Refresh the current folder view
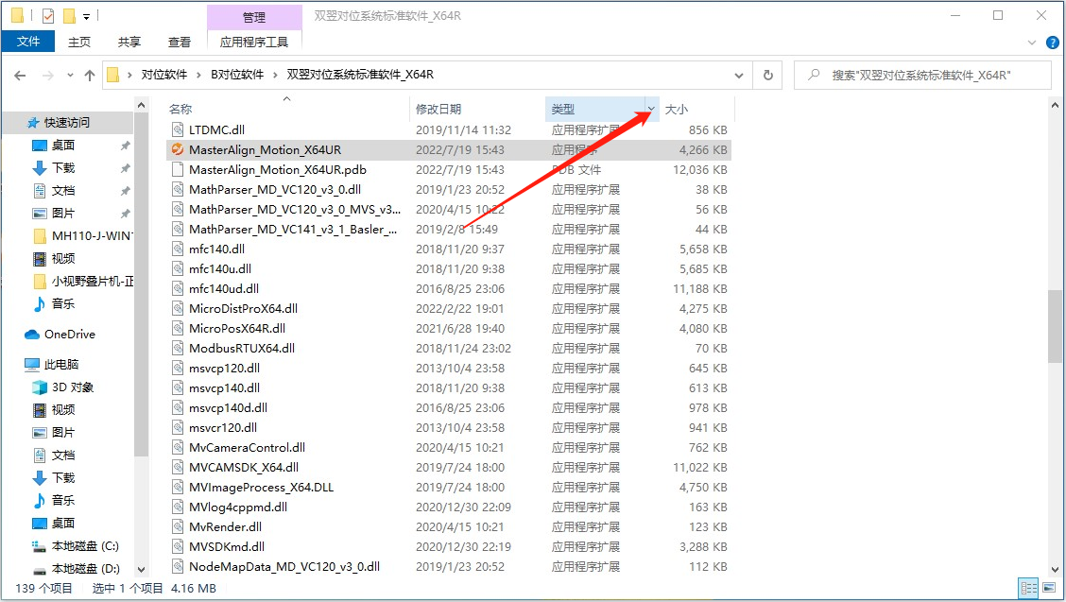This screenshot has height=602, width=1066. tap(767, 76)
